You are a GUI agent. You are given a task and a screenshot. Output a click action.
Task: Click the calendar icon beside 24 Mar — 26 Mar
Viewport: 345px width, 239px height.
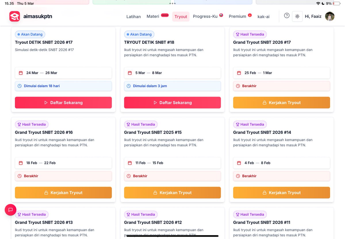pos(21,73)
